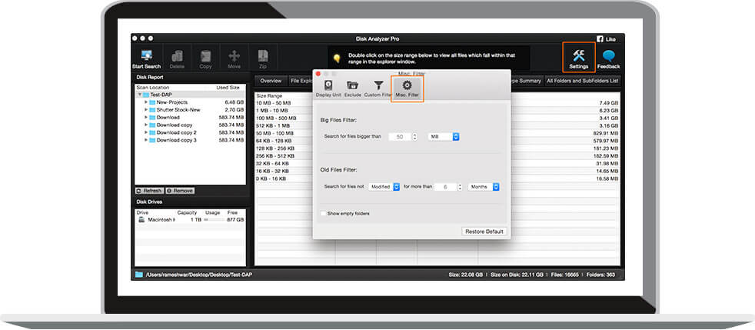Viewport: 755px width, 330px height.
Task: Collapse the Test-DAP tree node
Action: coord(140,95)
